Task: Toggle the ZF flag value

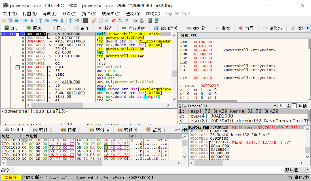Action: (188, 90)
